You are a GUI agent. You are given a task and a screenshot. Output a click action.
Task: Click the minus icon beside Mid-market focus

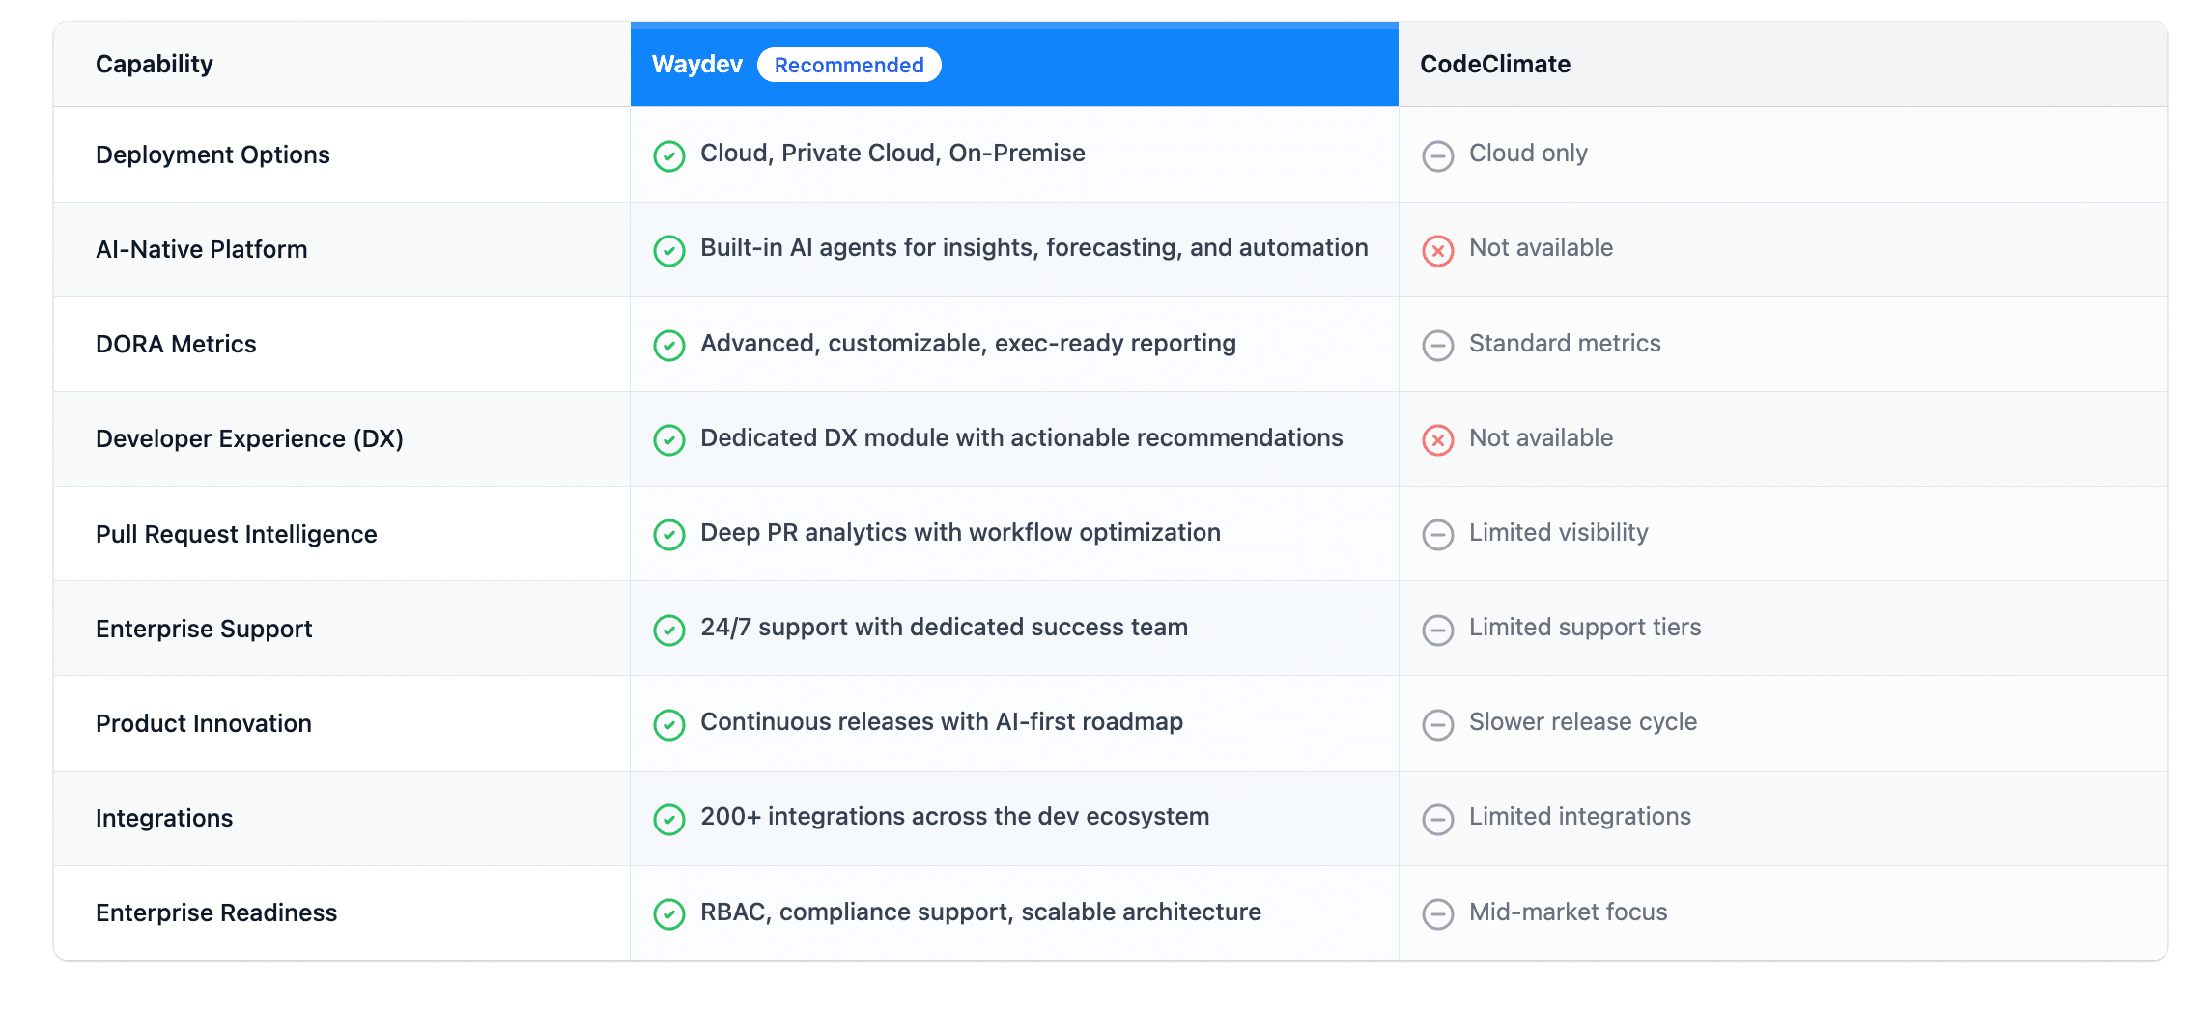pos(1437,913)
